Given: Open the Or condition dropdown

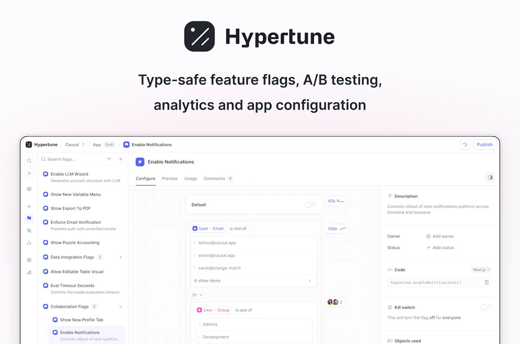Looking at the screenshot, I should 197,295.
